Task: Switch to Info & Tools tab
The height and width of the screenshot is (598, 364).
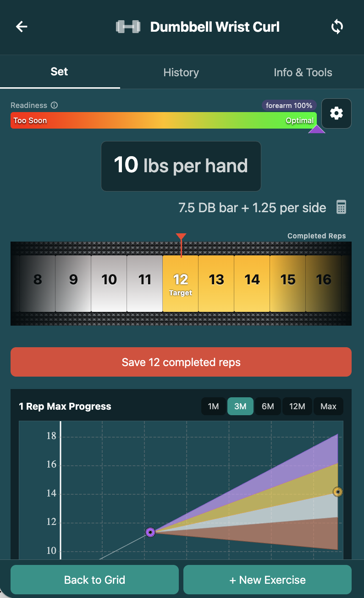Action: pyautogui.click(x=303, y=73)
